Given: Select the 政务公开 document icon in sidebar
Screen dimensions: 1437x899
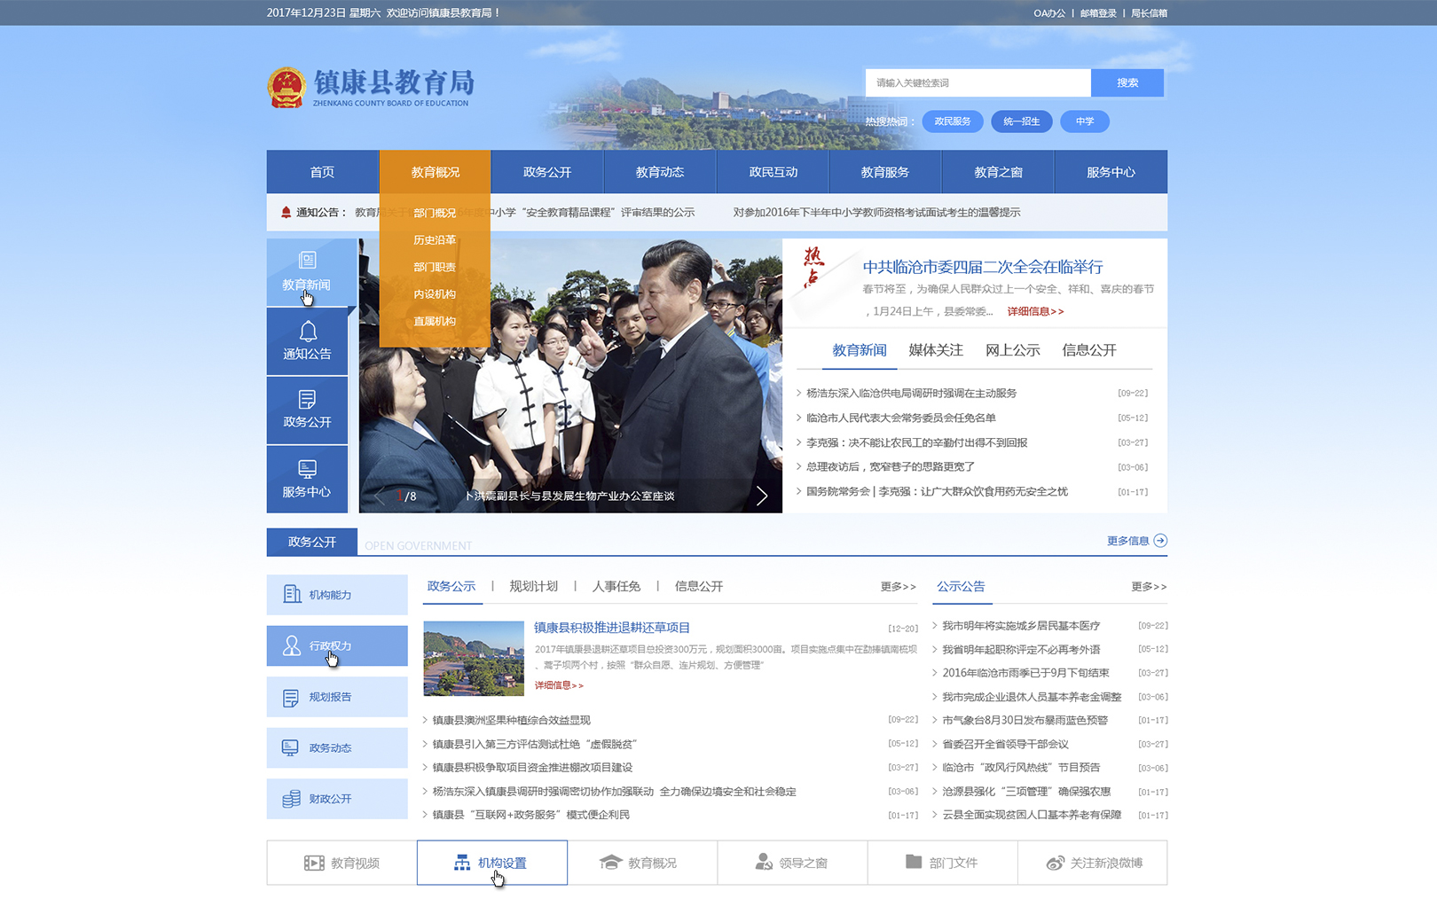Looking at the screenshot, I should point(307,400).
